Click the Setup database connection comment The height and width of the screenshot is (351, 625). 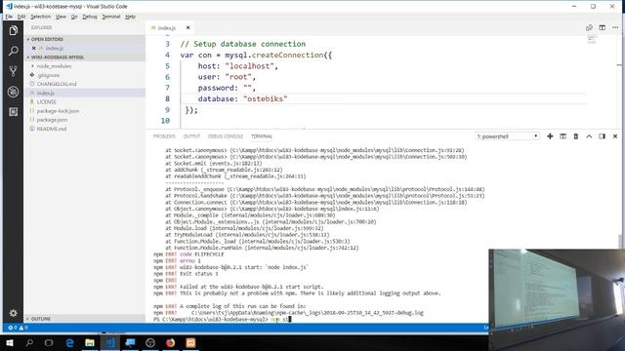243,44
